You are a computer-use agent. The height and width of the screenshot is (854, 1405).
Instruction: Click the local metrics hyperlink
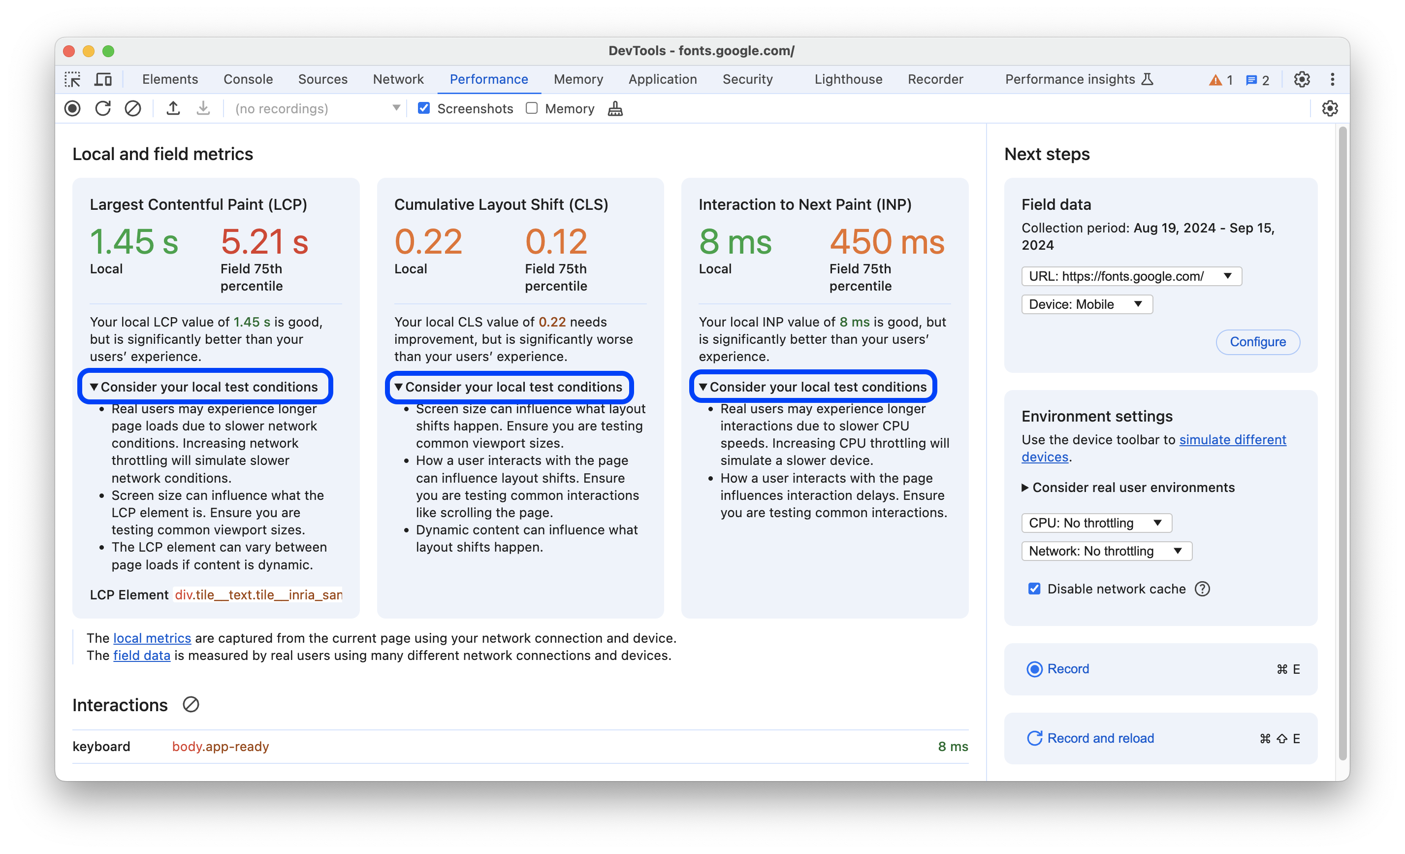151,637
